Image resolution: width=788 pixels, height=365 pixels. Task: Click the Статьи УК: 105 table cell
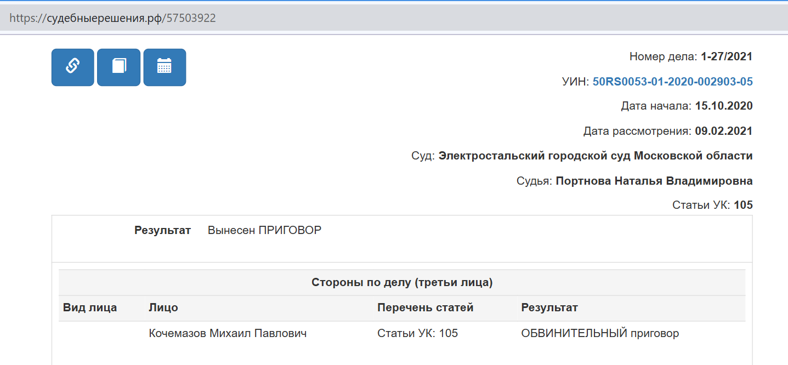pos(417,333)
